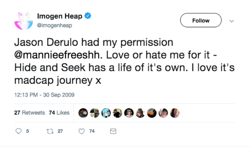Viewport: 250px width, 147px height.
Task: Click the four-image collage liker avatar
Action: [94, 113]
